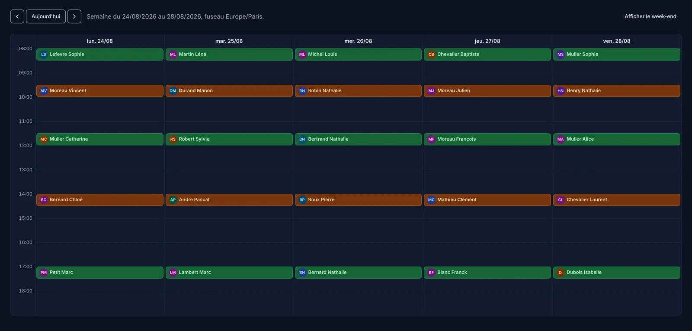Open the Bernard Chloé appointment
This screenshot has height=331, width=692.
coord(100,200)
